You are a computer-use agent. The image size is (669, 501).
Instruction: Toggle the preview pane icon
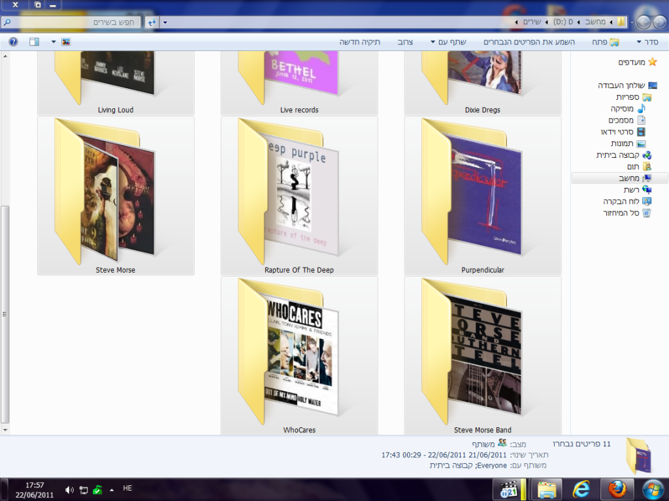pos(34,42)
